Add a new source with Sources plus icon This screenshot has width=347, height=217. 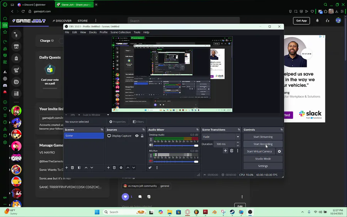click(x=108, y=167)
